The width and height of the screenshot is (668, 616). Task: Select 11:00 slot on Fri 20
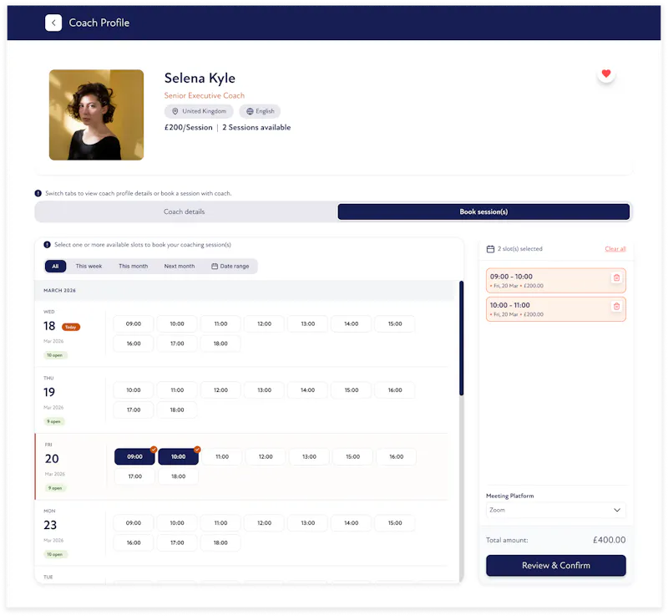[222, 456]
